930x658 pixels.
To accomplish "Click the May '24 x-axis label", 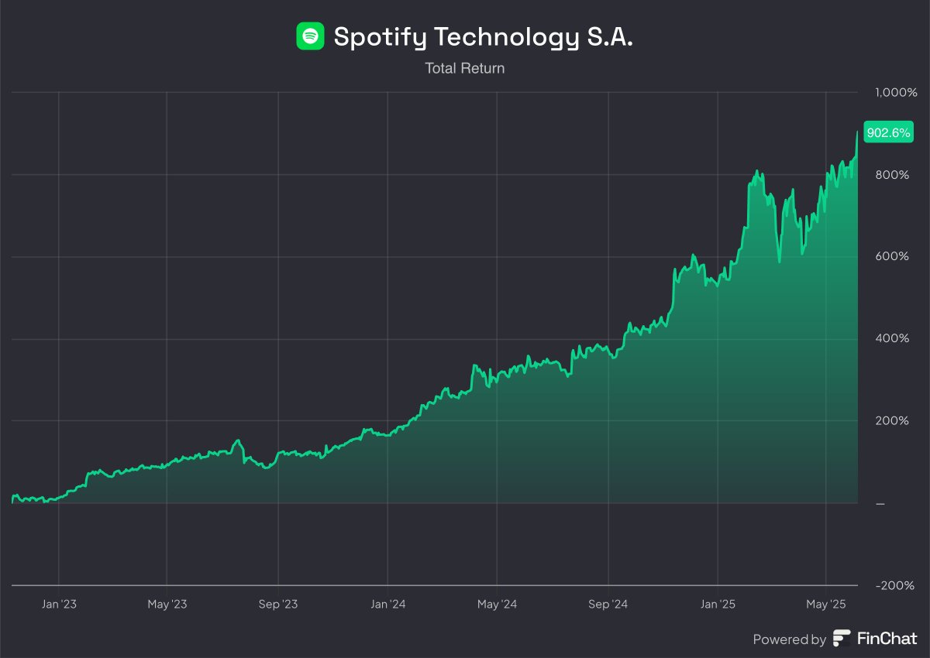I will 498,604.
